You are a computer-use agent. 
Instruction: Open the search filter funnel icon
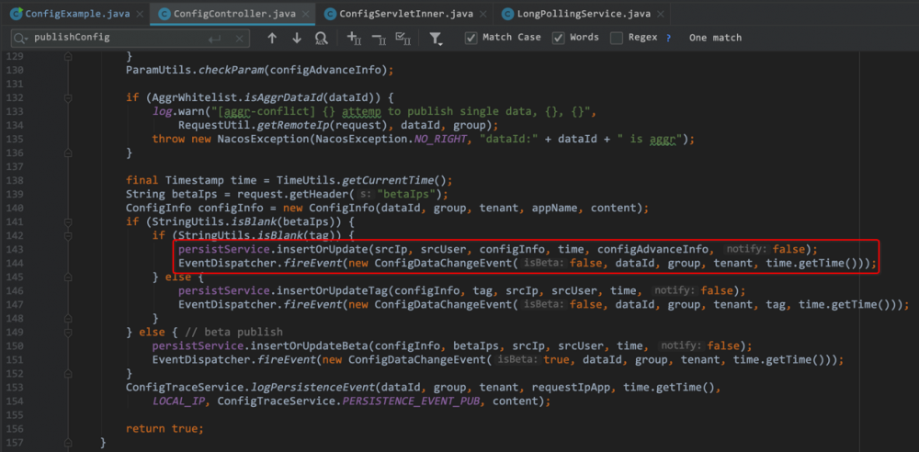click(436, 39)
